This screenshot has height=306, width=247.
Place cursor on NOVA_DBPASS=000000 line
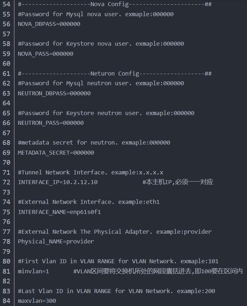pyautogui.click(x=49, y=24)
